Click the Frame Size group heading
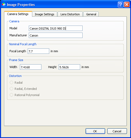Viewport: 131px width, 138px height. click(x=16, y=60)
